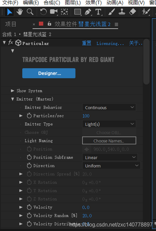Select the Roto Brush tool

pyautogui.click(x=146, y=12)
